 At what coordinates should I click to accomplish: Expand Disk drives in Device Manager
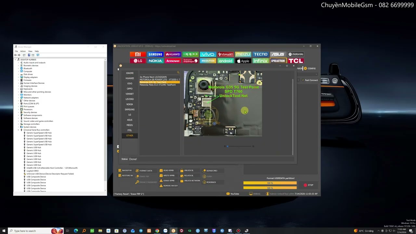[x=19, y=74]
